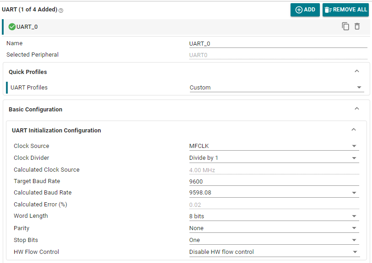Click the UART Initialization Configuration heading

56,131
